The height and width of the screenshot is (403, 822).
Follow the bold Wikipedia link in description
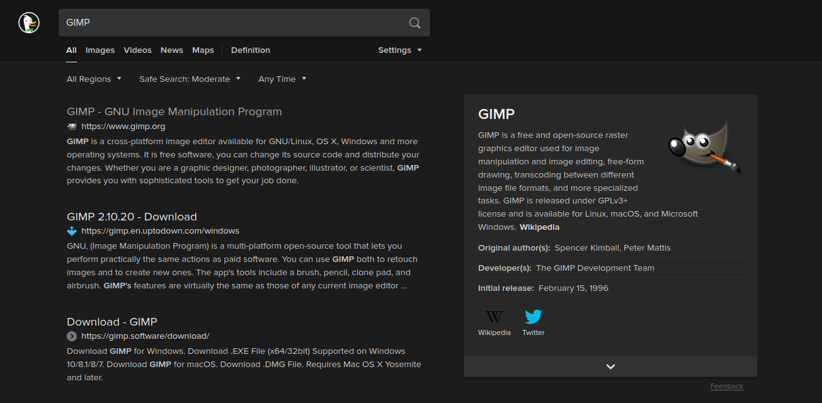point(539,227)
